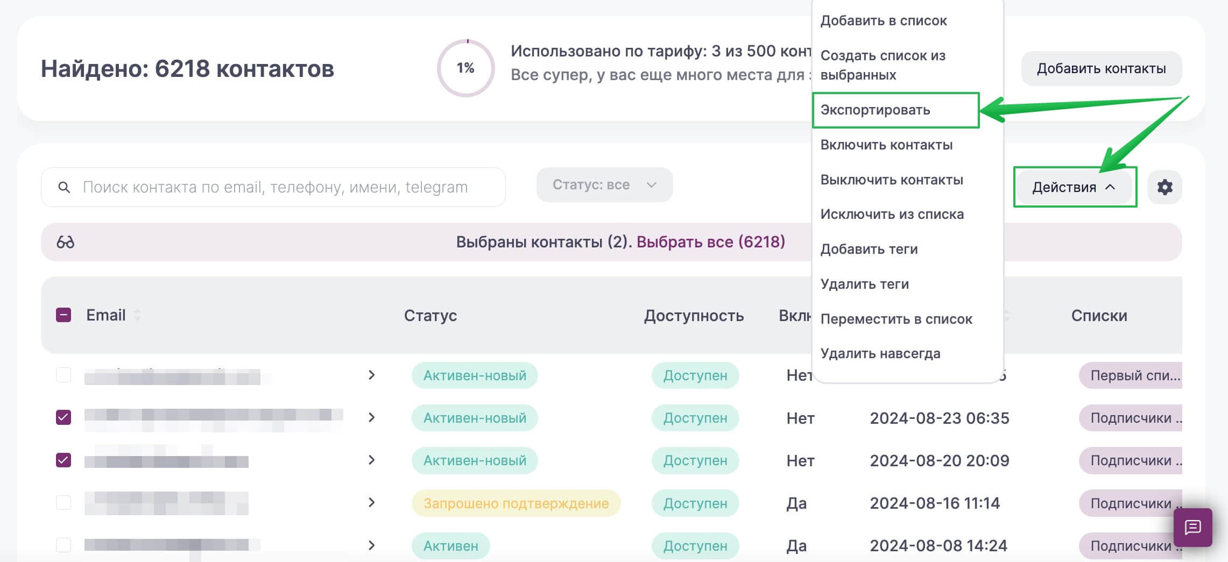
Task: Click the Списки column header
Action: pyautogui.click(x=1099, y=315)
